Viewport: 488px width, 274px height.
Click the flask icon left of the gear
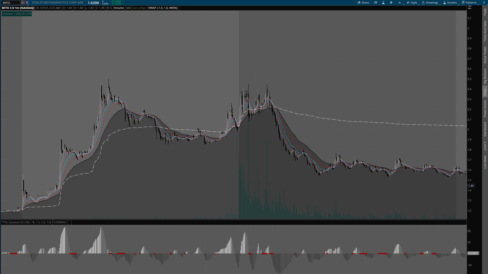[383, 3]
